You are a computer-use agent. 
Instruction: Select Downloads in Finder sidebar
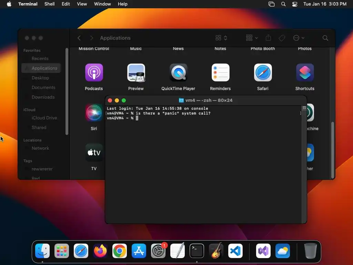41,97
